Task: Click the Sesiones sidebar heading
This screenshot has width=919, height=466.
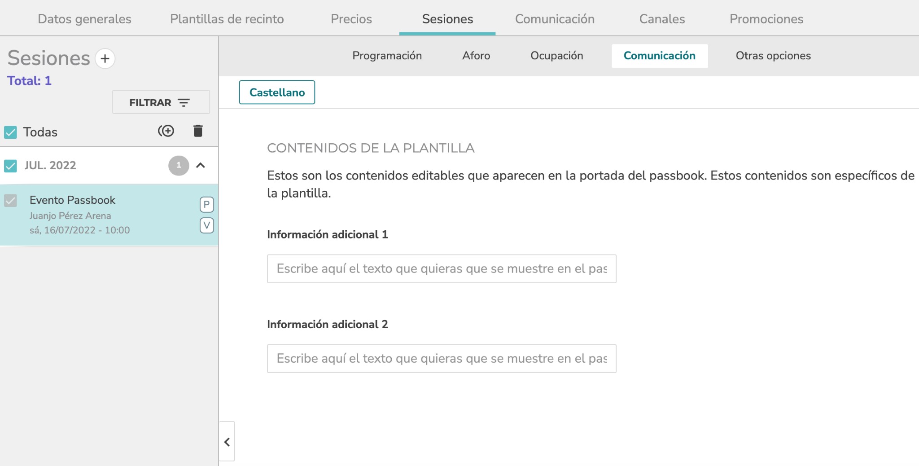Action: point(48,58)
